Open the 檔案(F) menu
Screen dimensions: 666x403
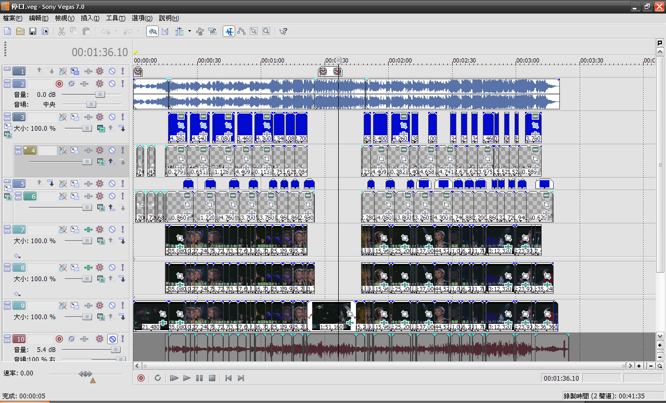[x=12, y=18]
